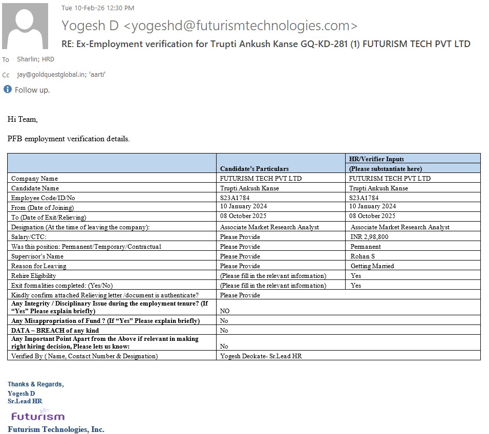This screenshot has height=434, width=489.
Task: Click 'FUTURISM TECH PVT LTD' in Candidate's Particulars column
Action: tap(261, 178)
